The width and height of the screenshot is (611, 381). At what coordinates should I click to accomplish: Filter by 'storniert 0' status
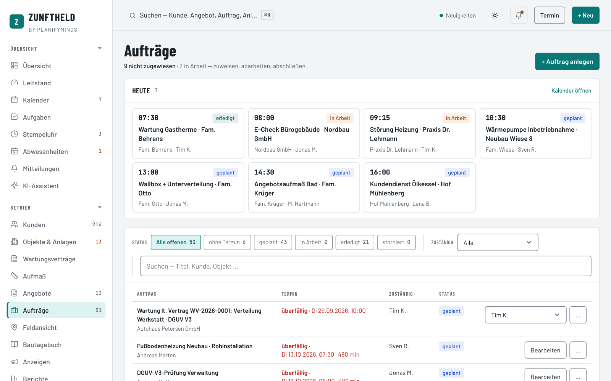coord(396,242)
